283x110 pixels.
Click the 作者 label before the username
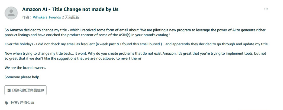coord(27,17)
